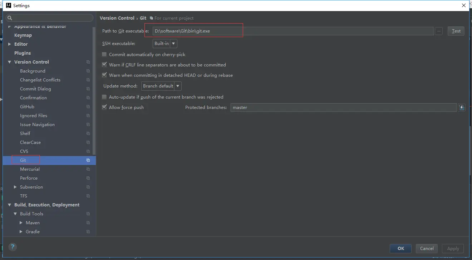Expand the Protected branches field icon
This screenshot has height=260, width=472.
[462, 107]
